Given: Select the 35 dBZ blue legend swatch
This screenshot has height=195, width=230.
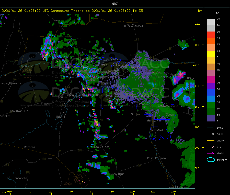Looking at the screenshot, I should [x=211, y=92].
